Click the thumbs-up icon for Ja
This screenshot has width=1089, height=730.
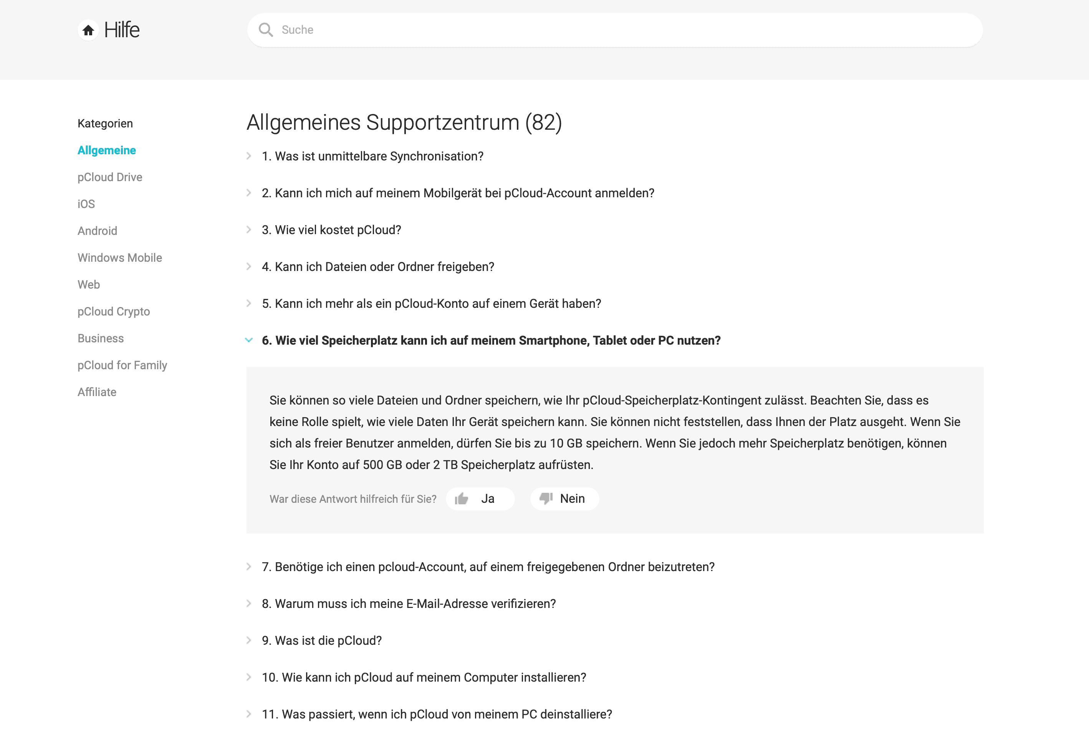[462, 499]
